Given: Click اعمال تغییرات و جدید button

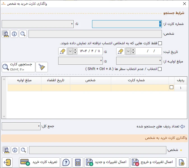Looking at the screenshot, I should point(107,162).
